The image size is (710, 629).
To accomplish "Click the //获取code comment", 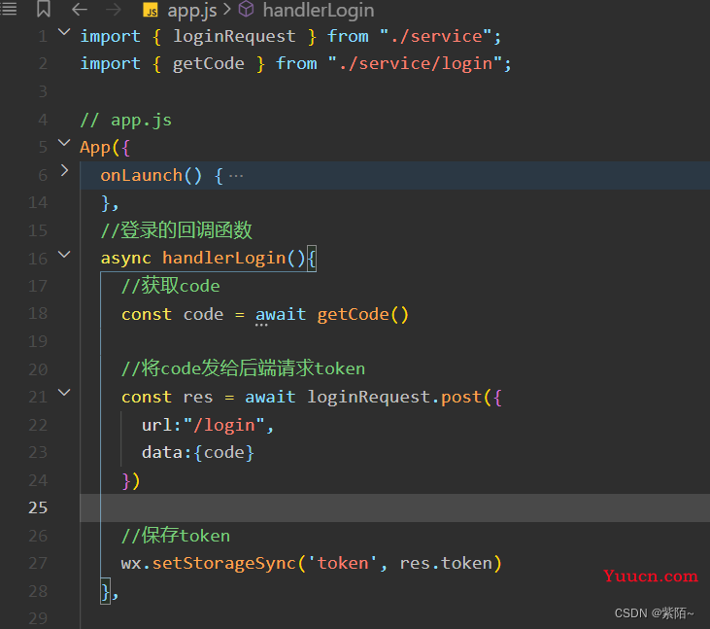I will click(170, 286).
